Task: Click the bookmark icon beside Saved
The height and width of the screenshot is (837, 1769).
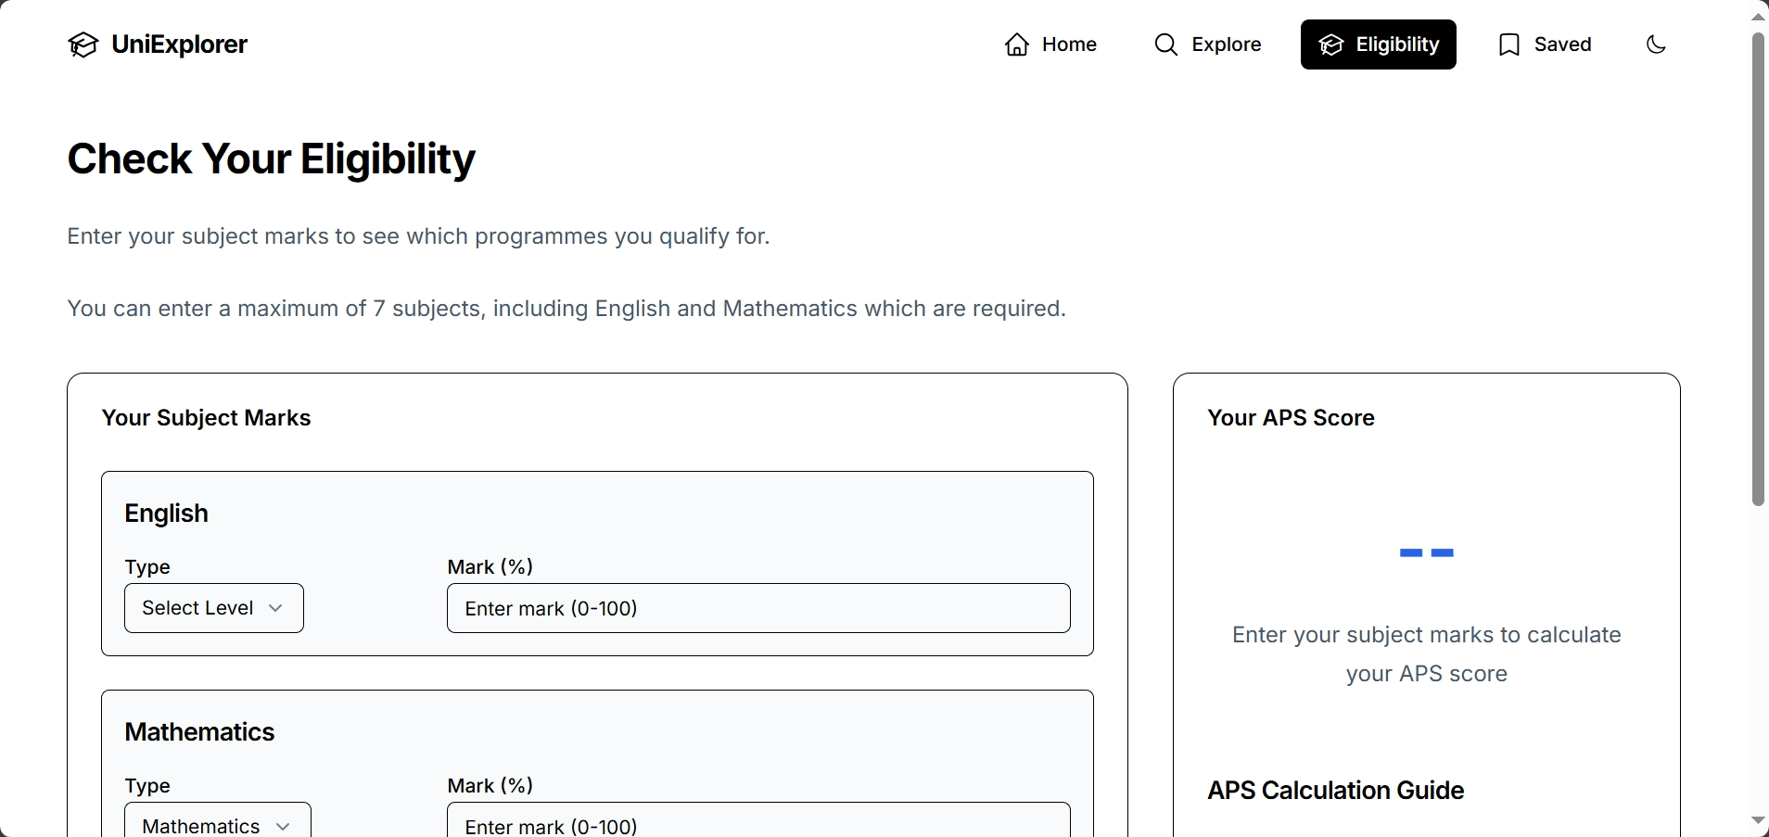Action: coord(1509,44)
